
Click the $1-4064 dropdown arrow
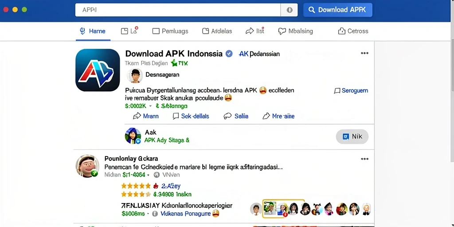pos(148,175)
